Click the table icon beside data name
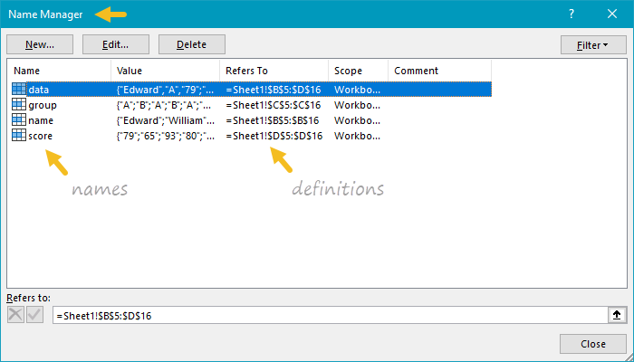 (x=19, y=90)
